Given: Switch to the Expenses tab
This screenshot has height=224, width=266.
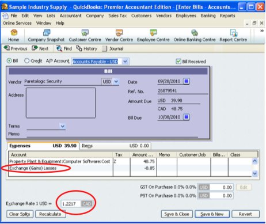Looking at the screenshot, I should click(x=43, y=146).
